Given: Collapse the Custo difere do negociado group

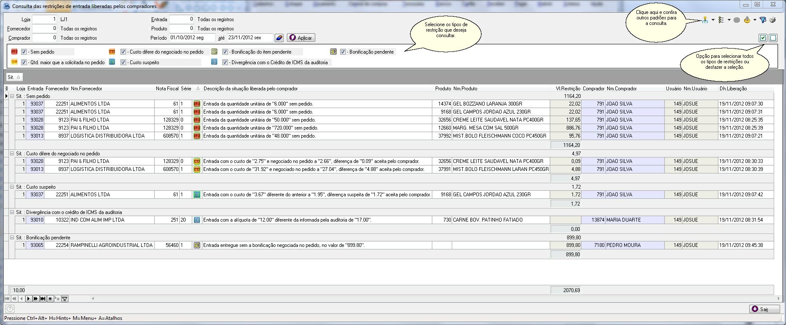Looking at the screenshot, I should click(x=12, y=154).
